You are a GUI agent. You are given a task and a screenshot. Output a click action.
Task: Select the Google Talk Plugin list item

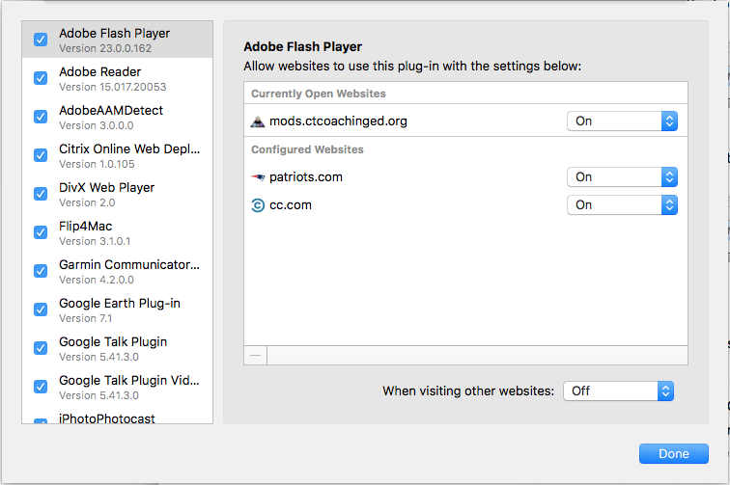tap(118, 348)
